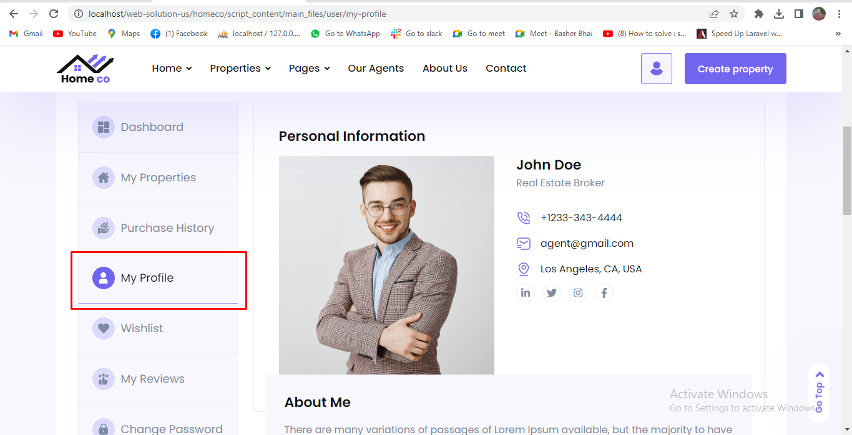Click the LinkedIn icon in the profile
The image size is (852, 435).
(x=526, y=293)
